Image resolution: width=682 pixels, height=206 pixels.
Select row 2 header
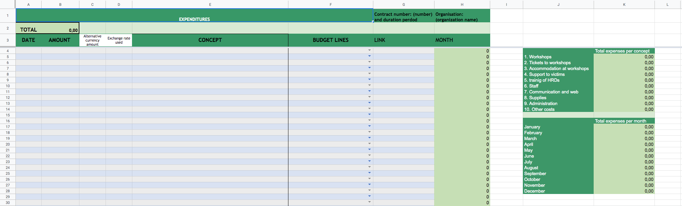pos(8,28)
